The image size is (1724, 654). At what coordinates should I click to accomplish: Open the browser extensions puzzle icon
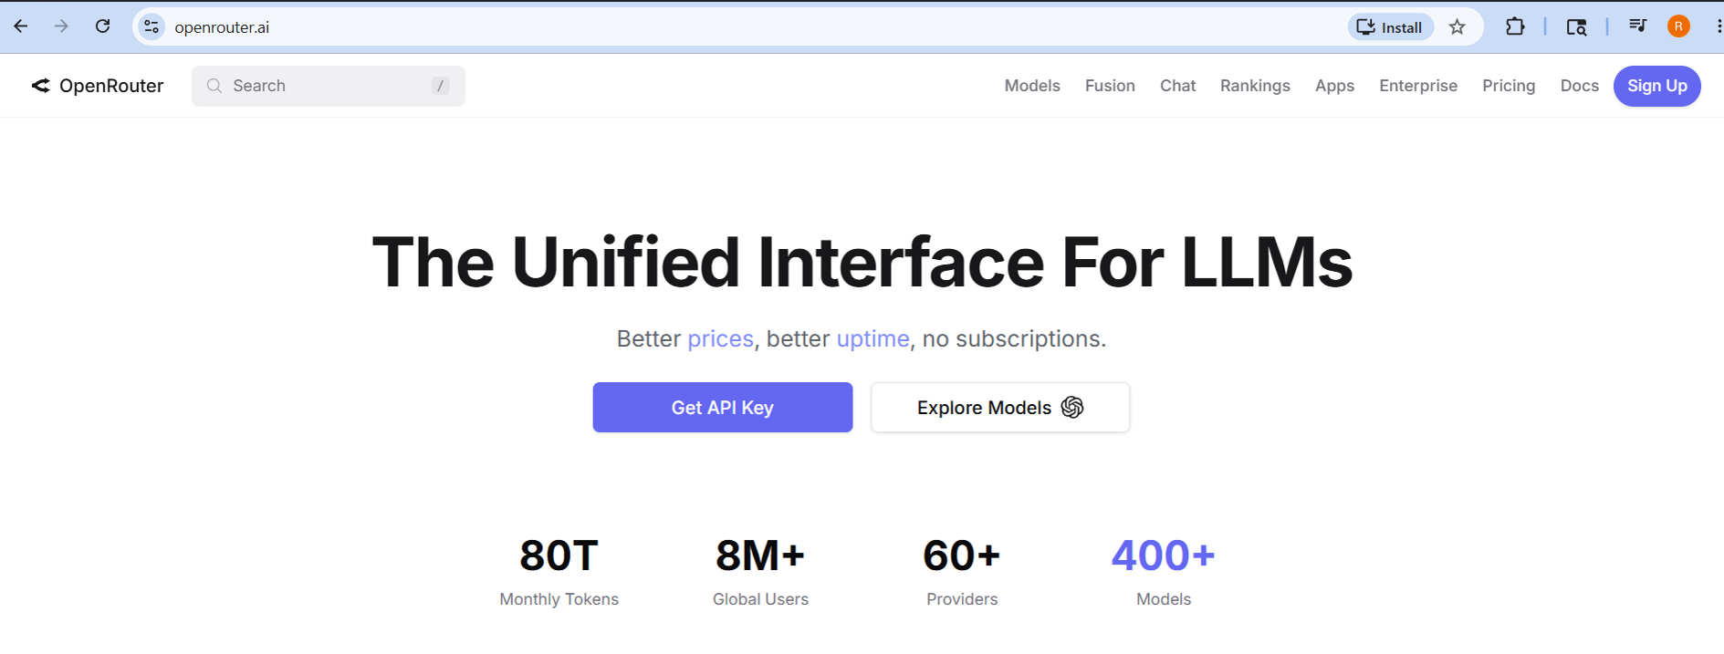coord(1515,26)
